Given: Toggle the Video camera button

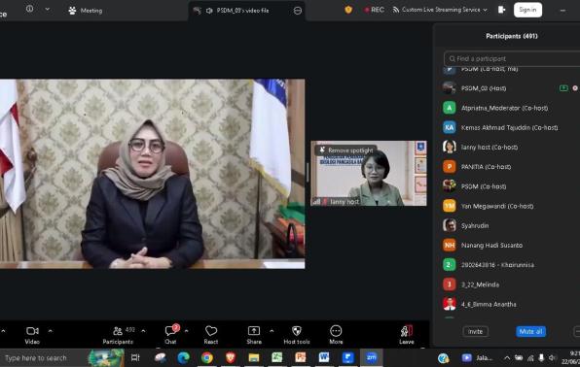Looking at the screenshot, I should pos(32,335).
